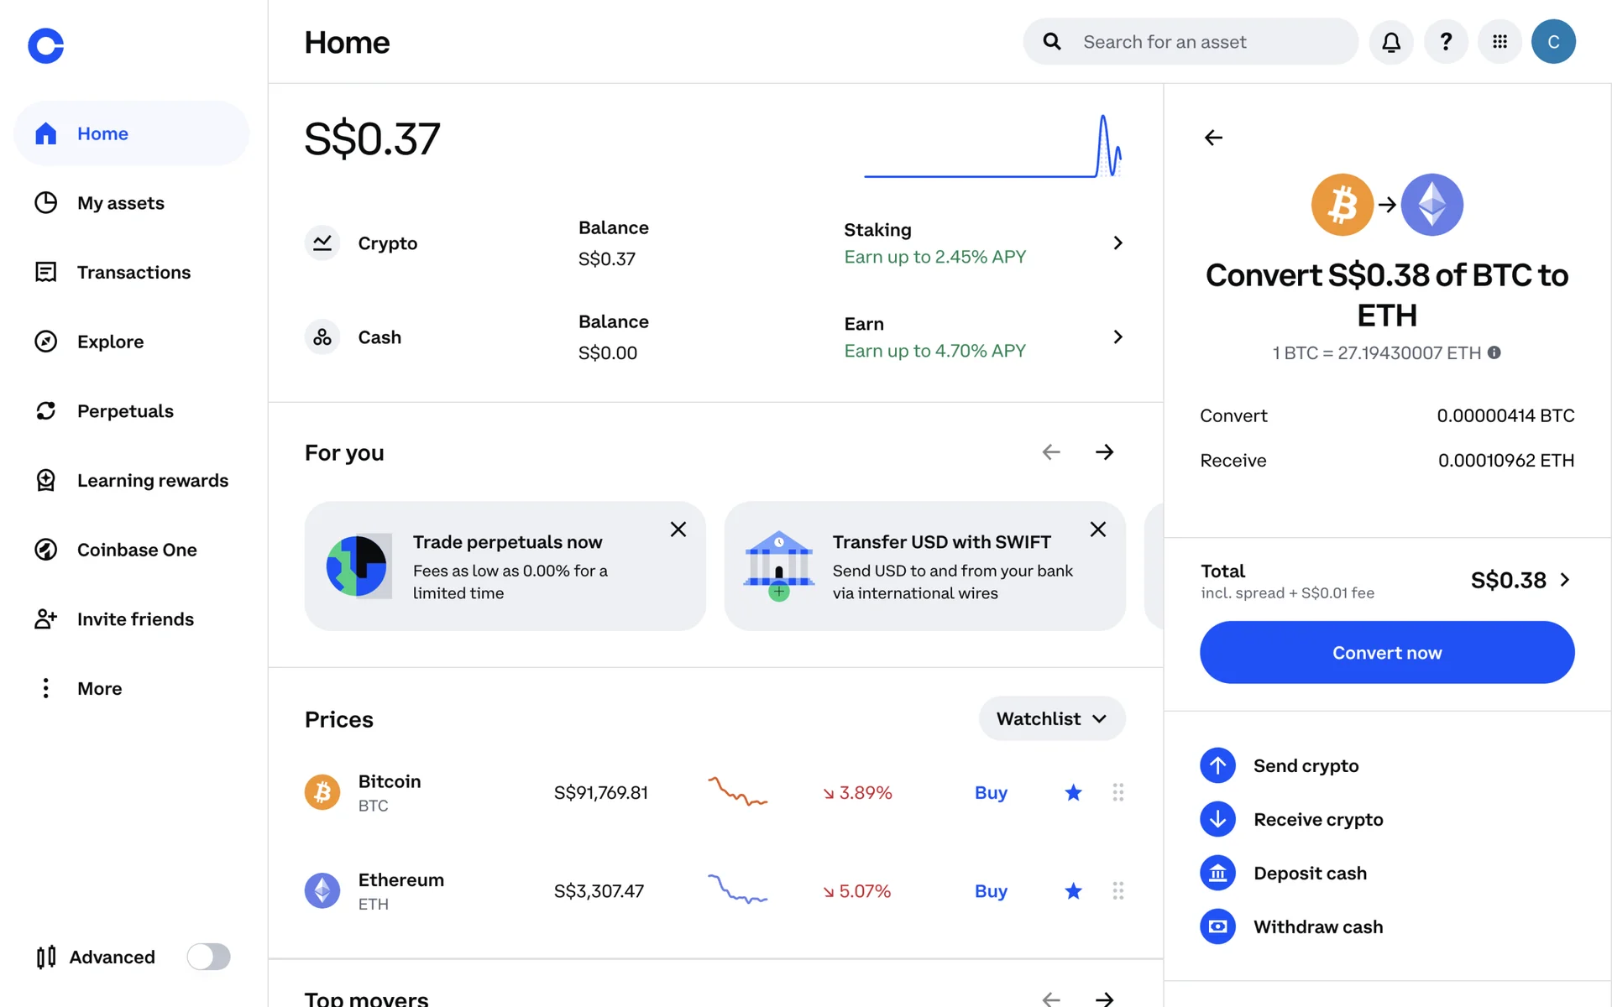Viewport: 1612px width, 1007px height.
Task: Click the back arrow in convert panel
Action: point(1213,138)
